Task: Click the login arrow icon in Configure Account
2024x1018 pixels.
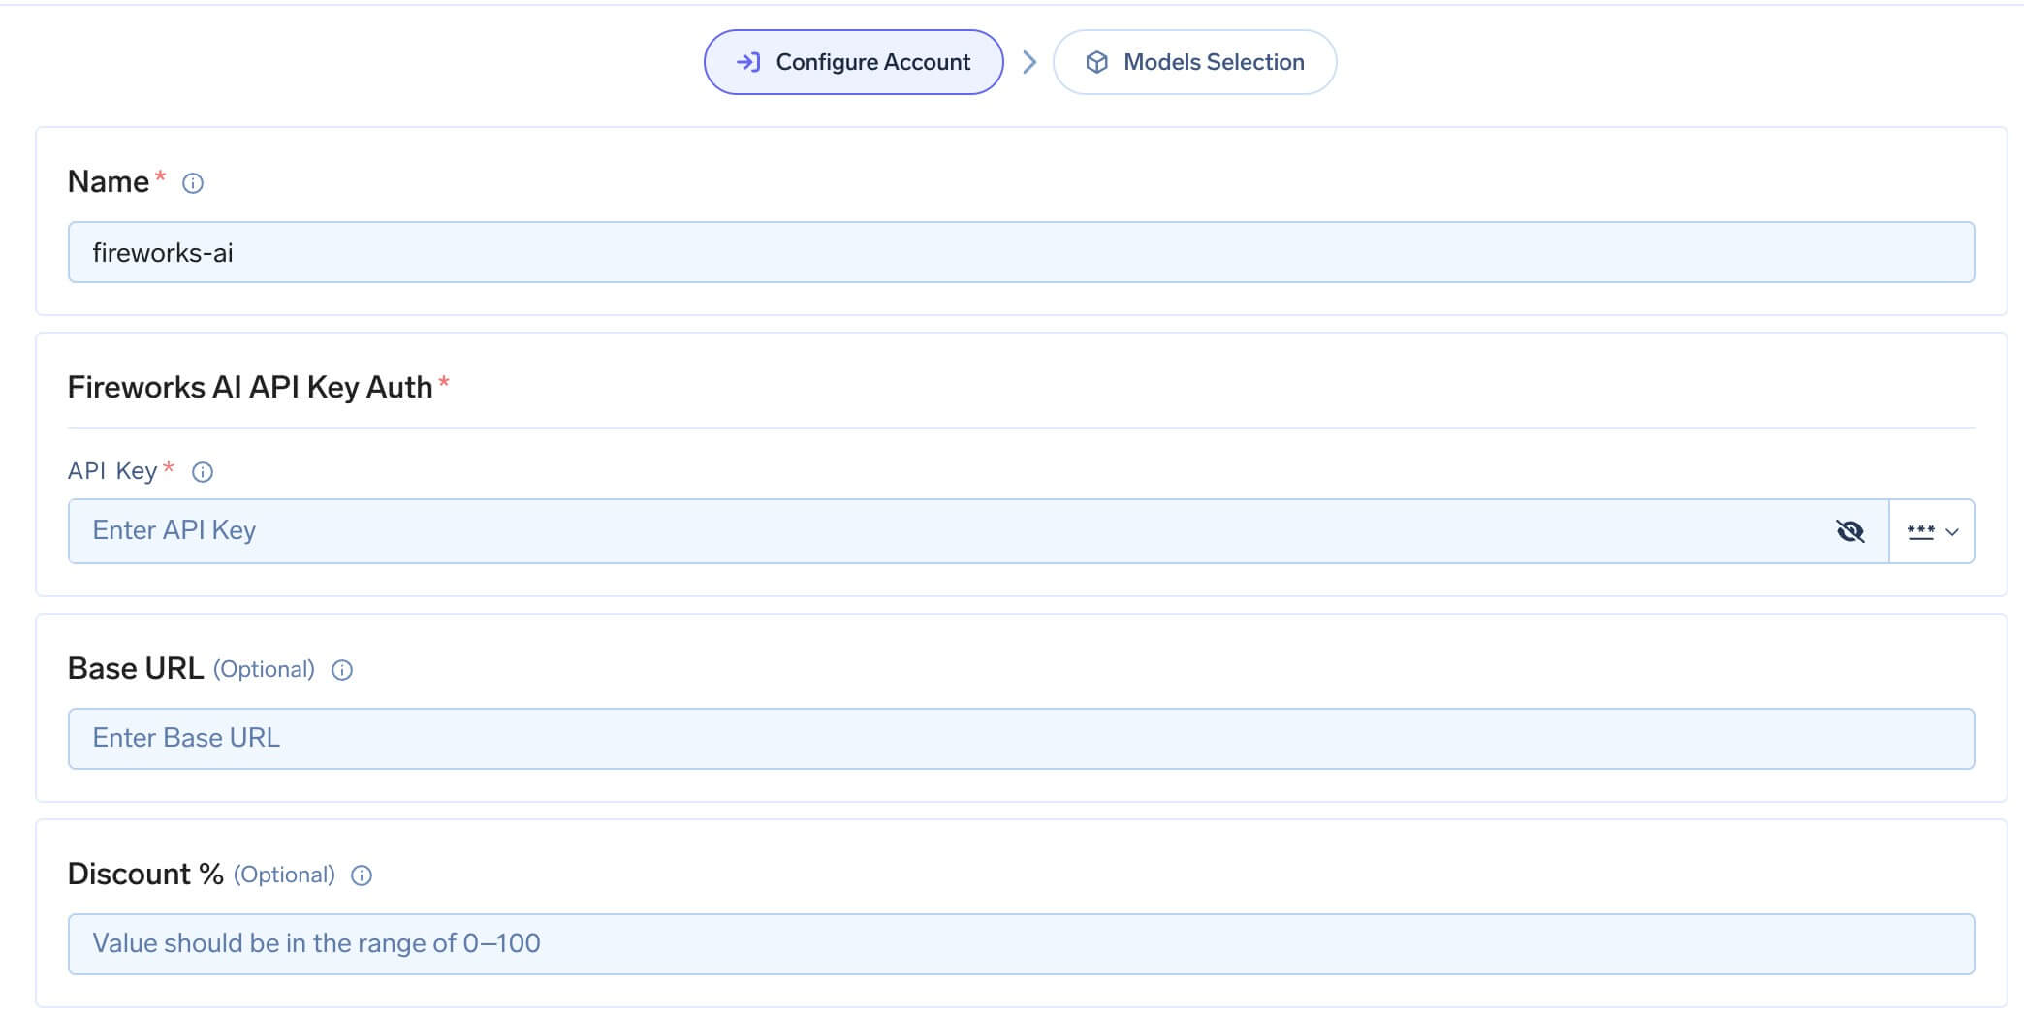Action: (x=747, y=62)
